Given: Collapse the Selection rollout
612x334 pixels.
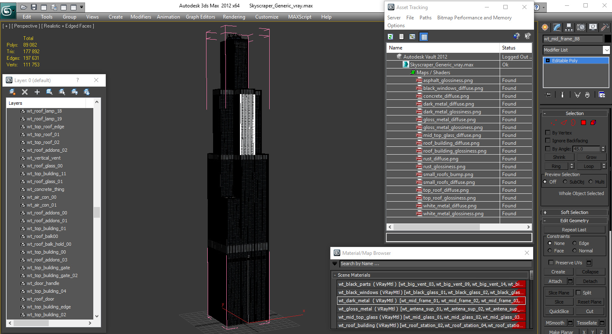Looking at the screenshot, I should tap(574, 113).
